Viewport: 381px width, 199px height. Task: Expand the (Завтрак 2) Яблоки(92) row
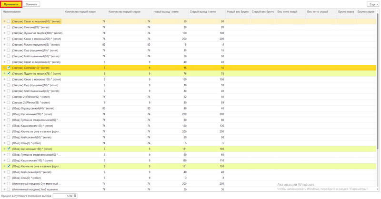pyautogui.click(x=4, y=97)
